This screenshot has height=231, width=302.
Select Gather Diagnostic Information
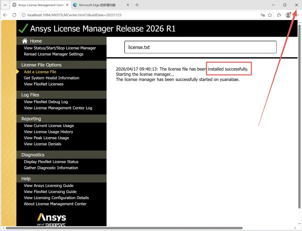coord(51,168)
